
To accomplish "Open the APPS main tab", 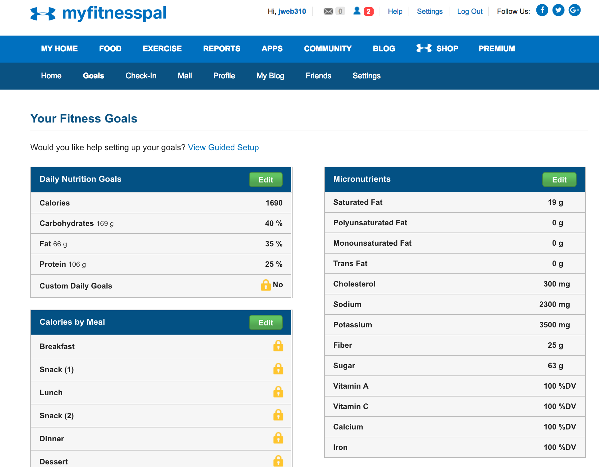I will click(x=272, y=49).
